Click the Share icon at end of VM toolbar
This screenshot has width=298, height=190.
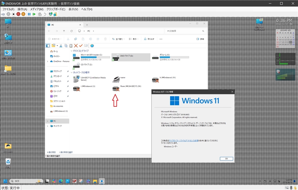coord(55,14)
